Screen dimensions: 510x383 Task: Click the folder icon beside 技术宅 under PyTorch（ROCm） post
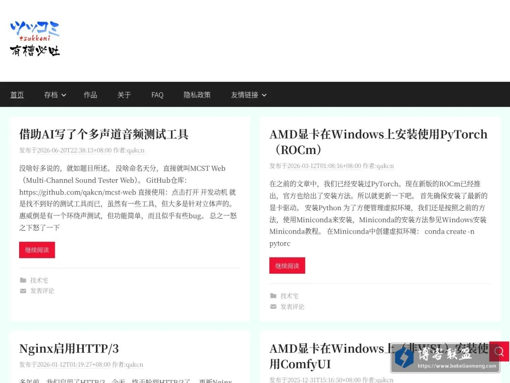tap(273, 296)
